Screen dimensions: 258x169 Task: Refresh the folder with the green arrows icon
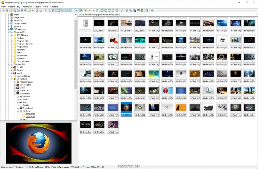point(97,10)
